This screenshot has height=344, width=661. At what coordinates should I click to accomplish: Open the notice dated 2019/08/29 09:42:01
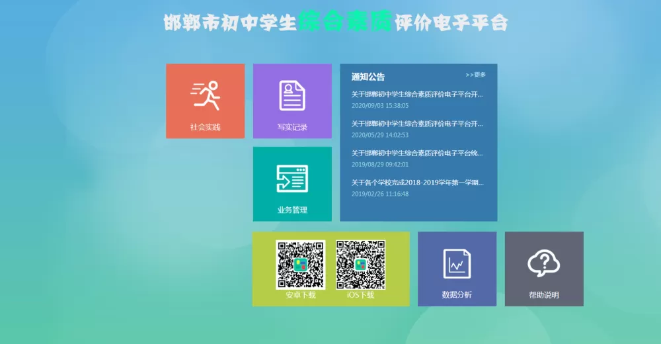point(417,153)
